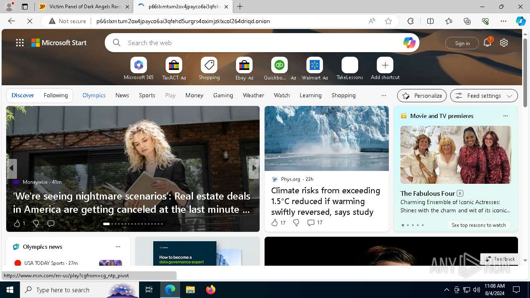Open the browser profile icon

click(9, 7)
